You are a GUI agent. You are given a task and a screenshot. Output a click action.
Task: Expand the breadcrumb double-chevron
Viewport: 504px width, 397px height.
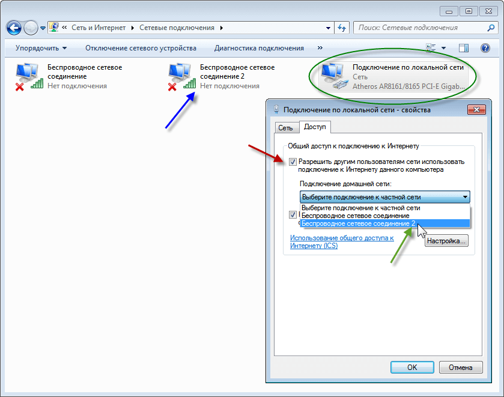(x=64, y=28)
